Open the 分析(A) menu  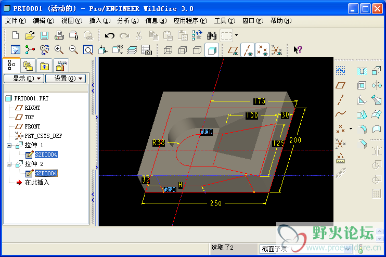128,21
